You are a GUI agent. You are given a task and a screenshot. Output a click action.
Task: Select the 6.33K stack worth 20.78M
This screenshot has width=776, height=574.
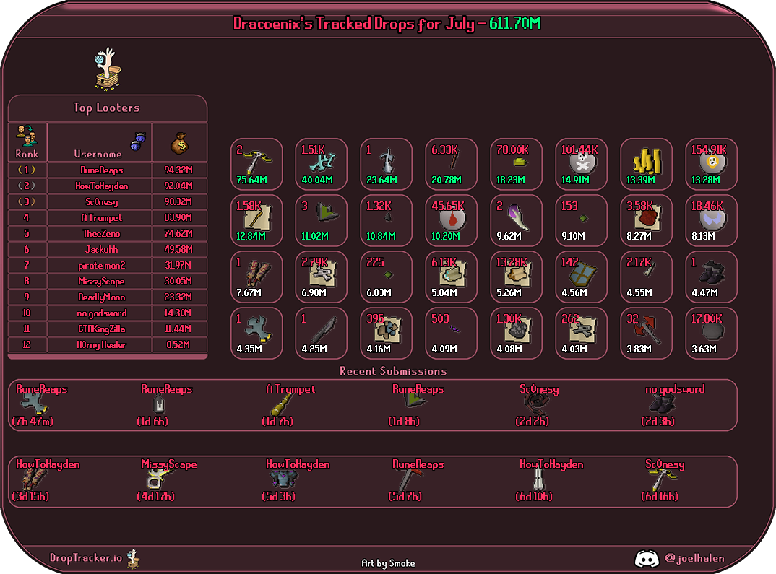[452, 164]
